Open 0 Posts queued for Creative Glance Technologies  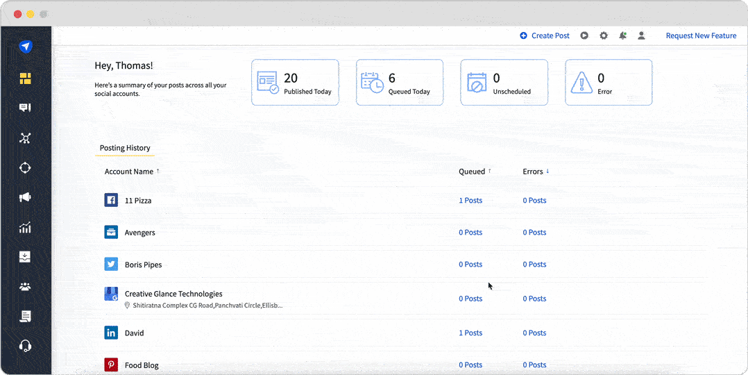(x=470, y=299)
